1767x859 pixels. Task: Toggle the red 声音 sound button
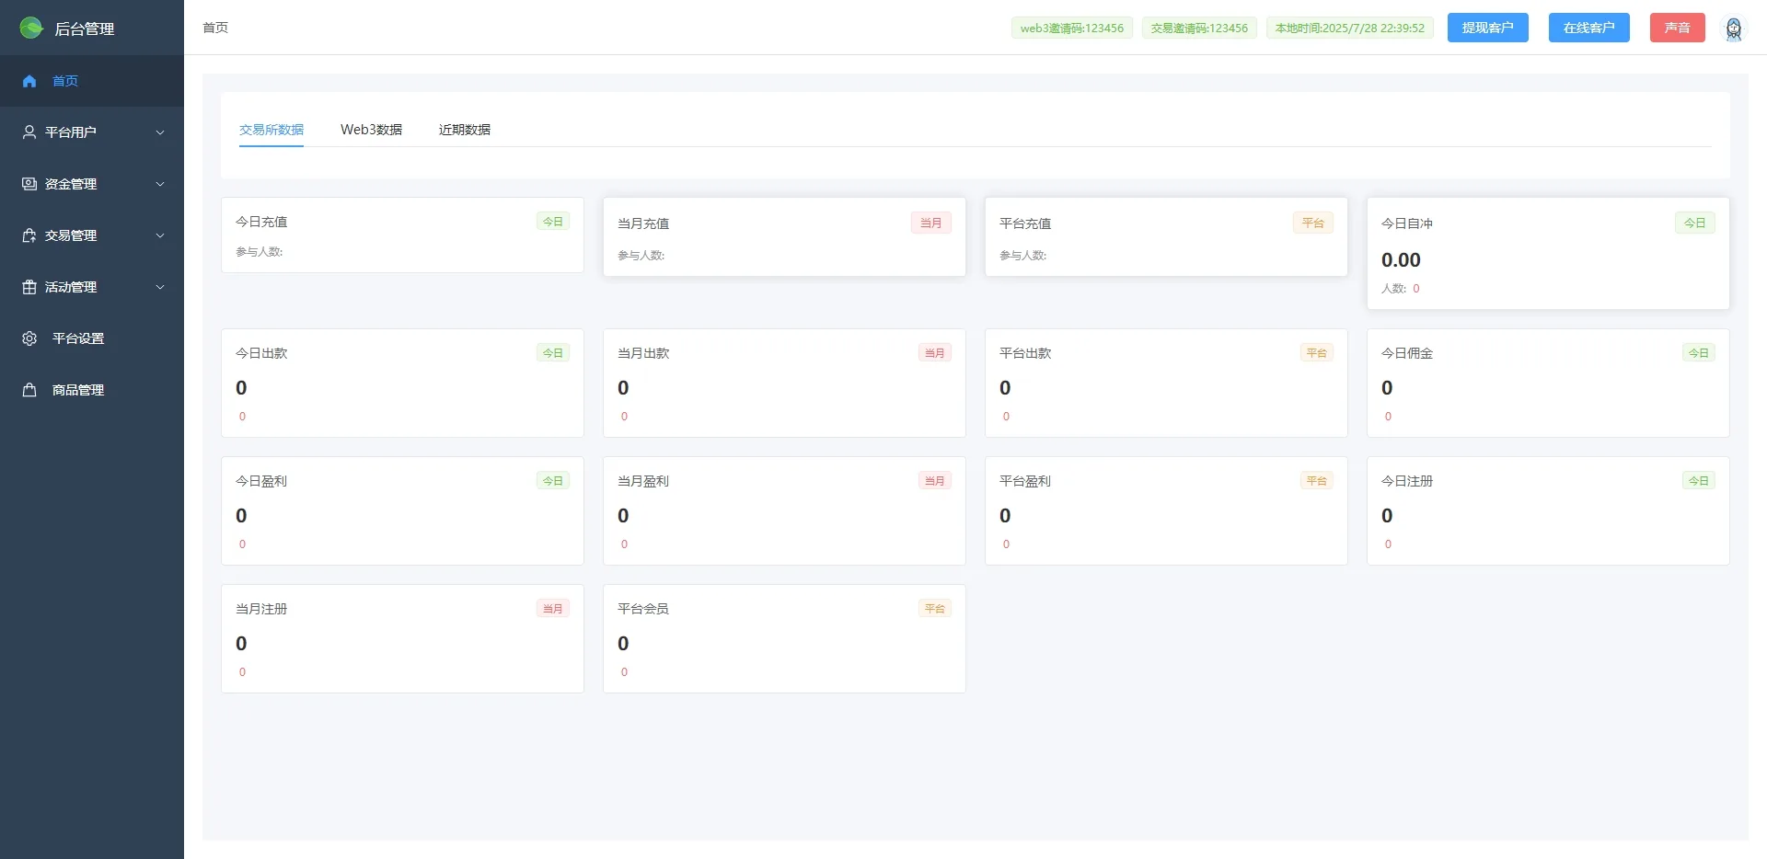pos(1677,28)
